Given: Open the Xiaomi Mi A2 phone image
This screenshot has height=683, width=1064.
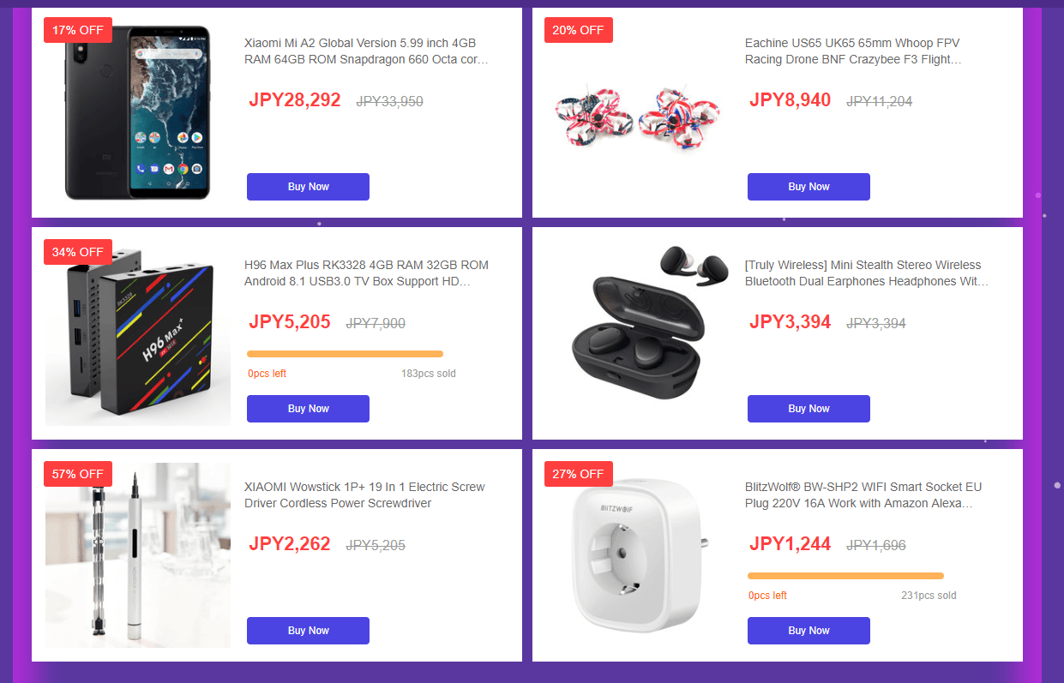Looking at the screenshot, I should point(138,112).
